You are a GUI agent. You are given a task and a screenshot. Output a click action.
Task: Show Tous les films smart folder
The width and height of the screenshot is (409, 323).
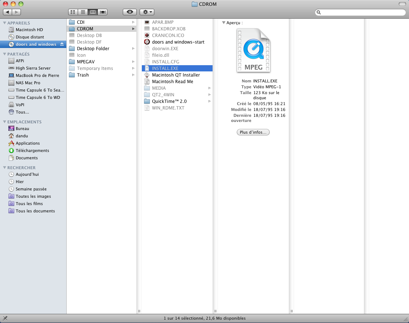pos(33,203)
